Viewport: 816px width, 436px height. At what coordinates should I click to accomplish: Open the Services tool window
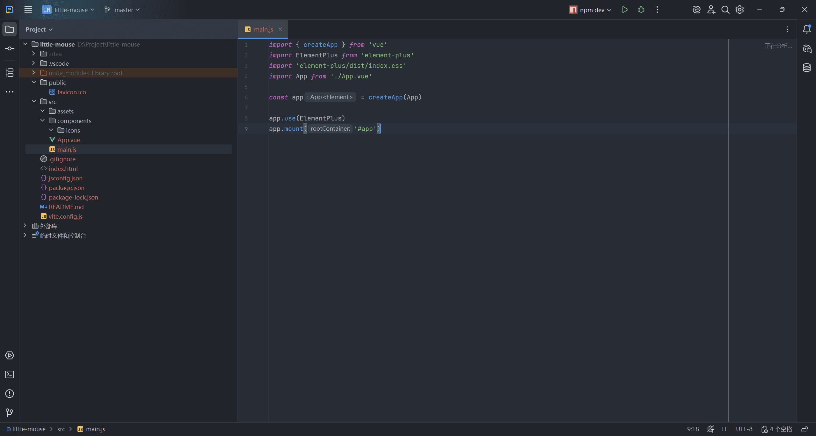click(x=10, y=355)
